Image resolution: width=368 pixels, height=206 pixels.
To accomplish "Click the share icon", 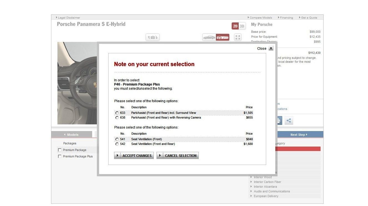I will [289, 120].
